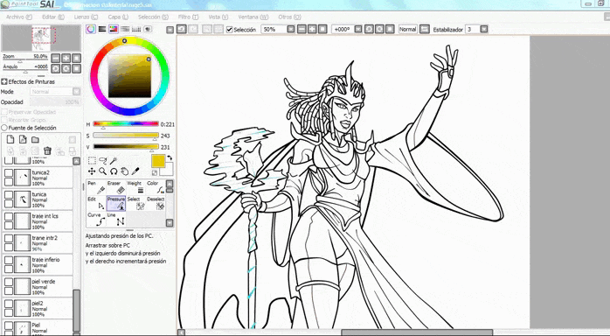
Task: Activate the Move layer tool
Action: pyautogui.click(x=92, y=171)
